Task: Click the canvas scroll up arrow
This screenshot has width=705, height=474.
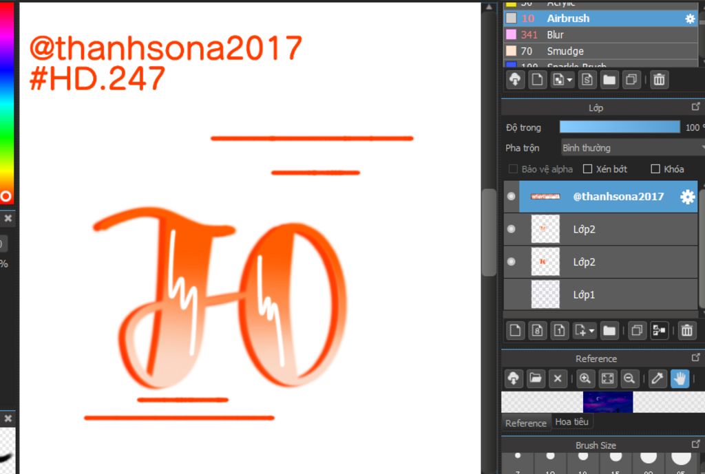Action: 489,7
